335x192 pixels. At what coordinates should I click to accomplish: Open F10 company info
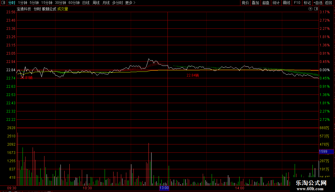297,3
